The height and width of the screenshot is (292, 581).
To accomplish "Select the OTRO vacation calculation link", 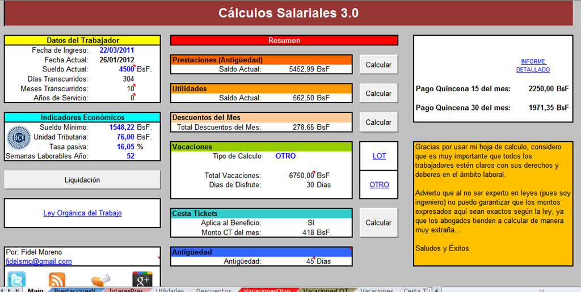I will (379, 185).
